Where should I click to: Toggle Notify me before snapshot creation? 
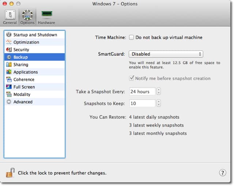132,78
